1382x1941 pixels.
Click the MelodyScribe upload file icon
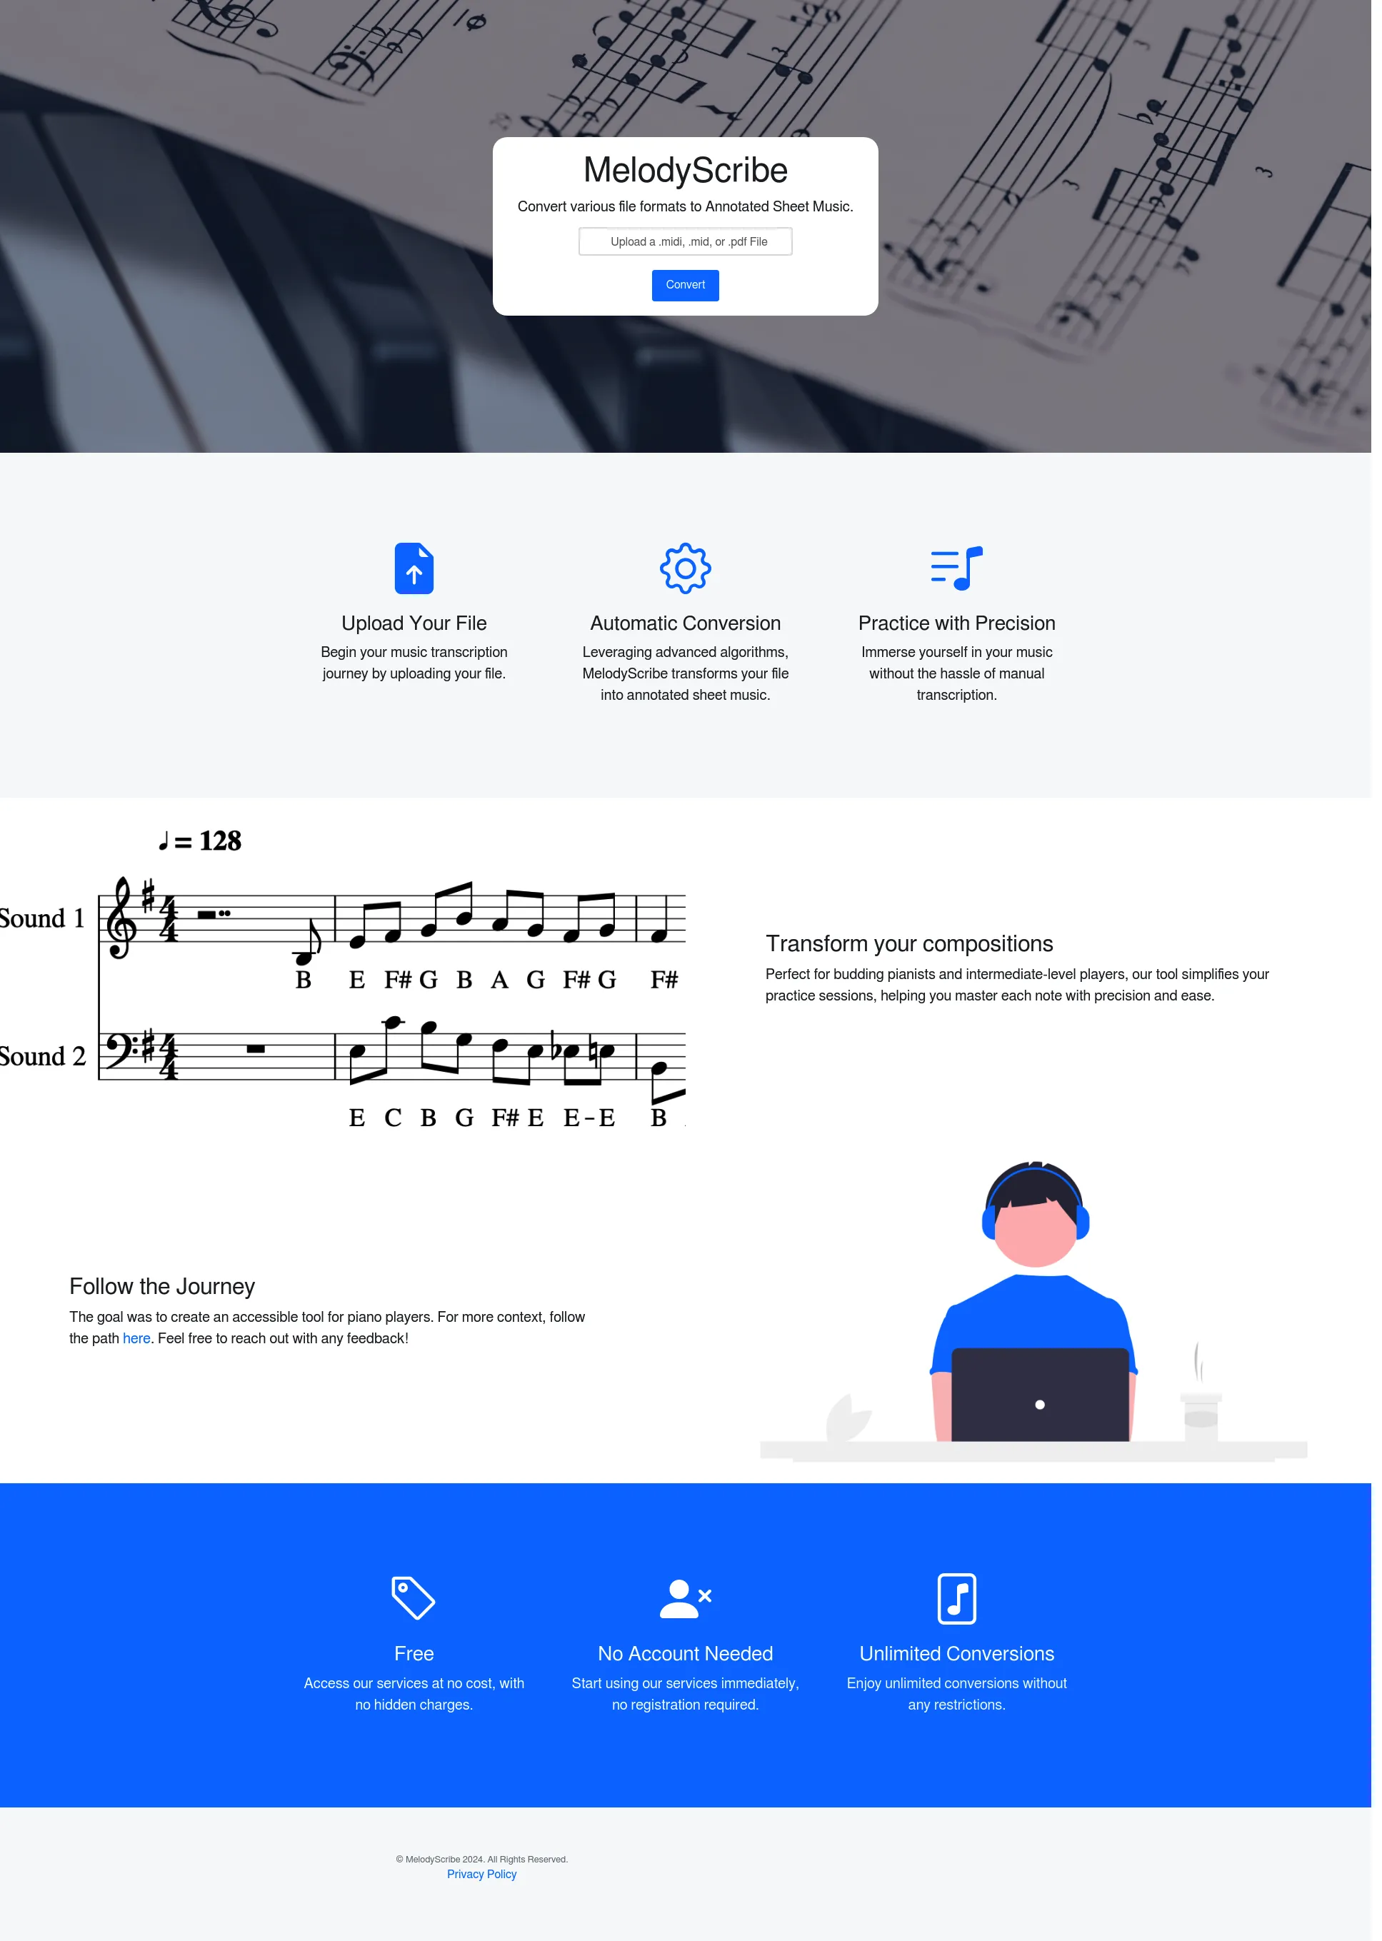click(x=414, y=568)
